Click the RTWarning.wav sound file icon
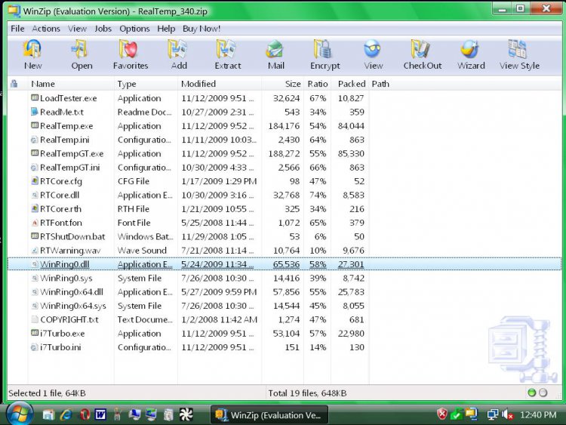This screenshot has height=425, width=566. click(35, 250)
